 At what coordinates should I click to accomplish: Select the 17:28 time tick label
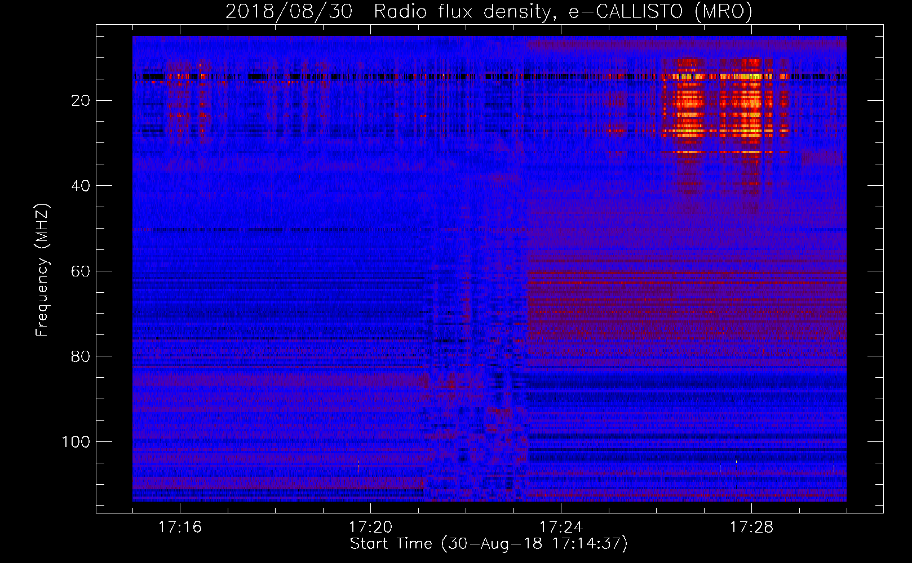[x=751, y=527]
